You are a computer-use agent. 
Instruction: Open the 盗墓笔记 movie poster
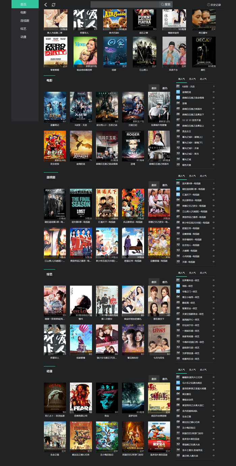click(55, 107)
